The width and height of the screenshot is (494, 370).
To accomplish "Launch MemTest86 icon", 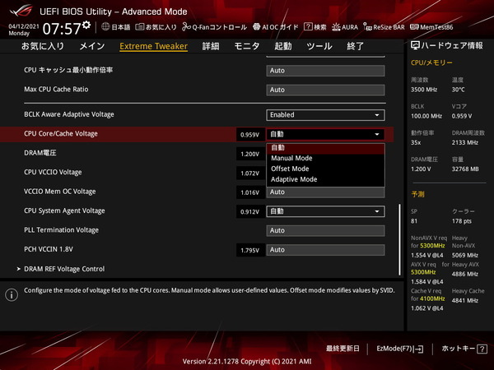I will pos(414,27).
